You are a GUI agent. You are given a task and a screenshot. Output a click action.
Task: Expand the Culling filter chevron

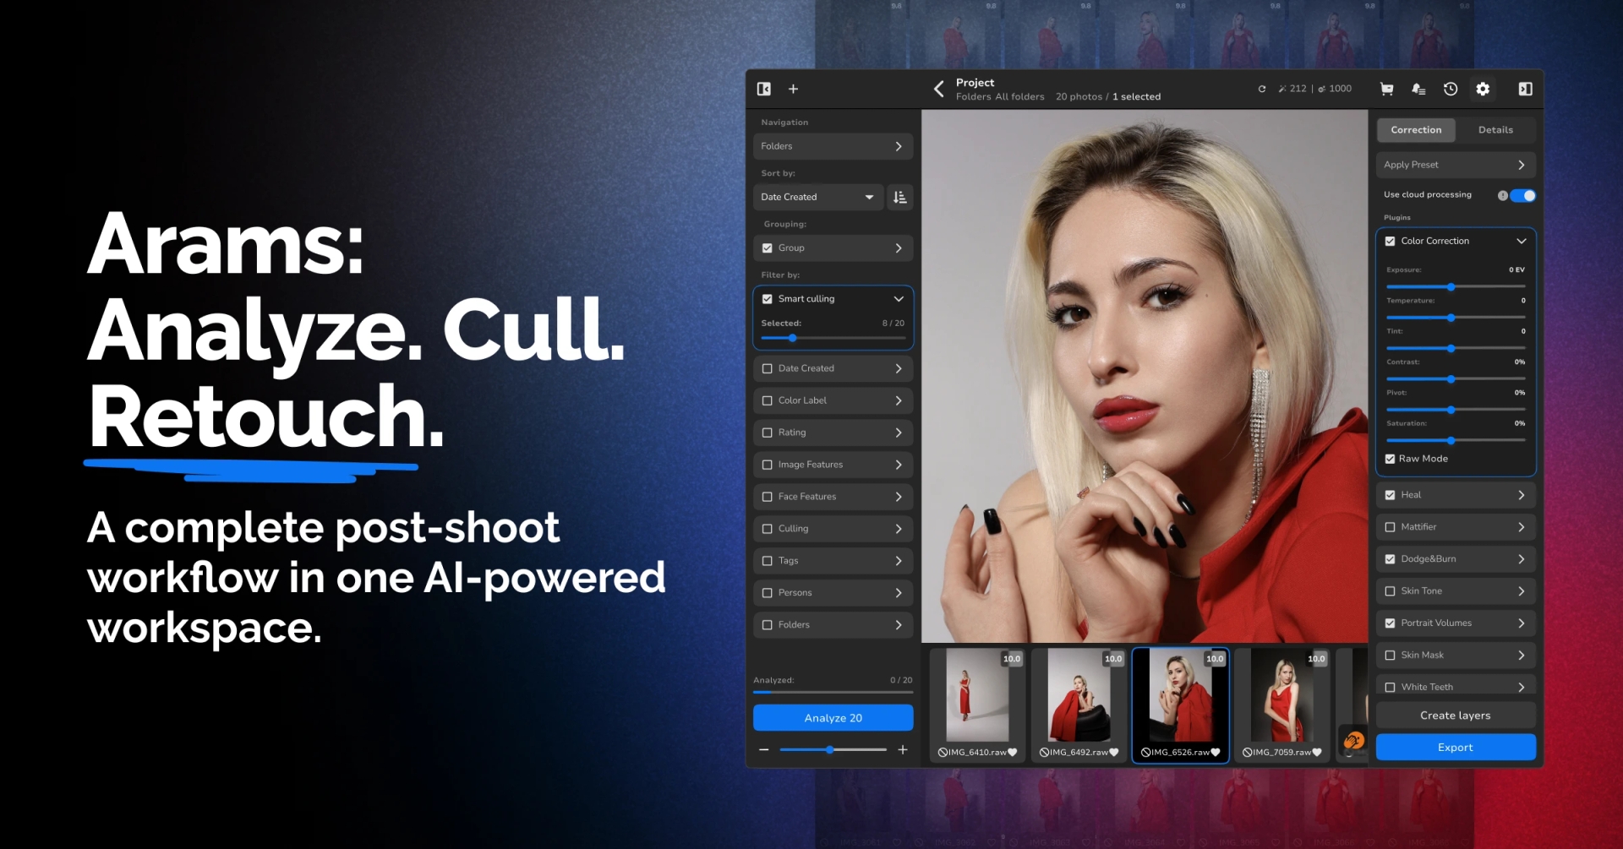coord(899,529)
